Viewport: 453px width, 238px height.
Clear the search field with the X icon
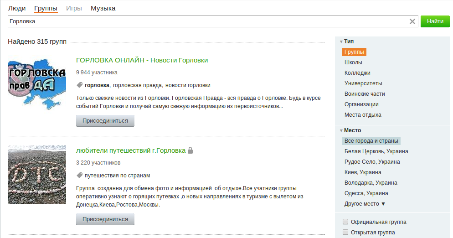tap(412, 21)
